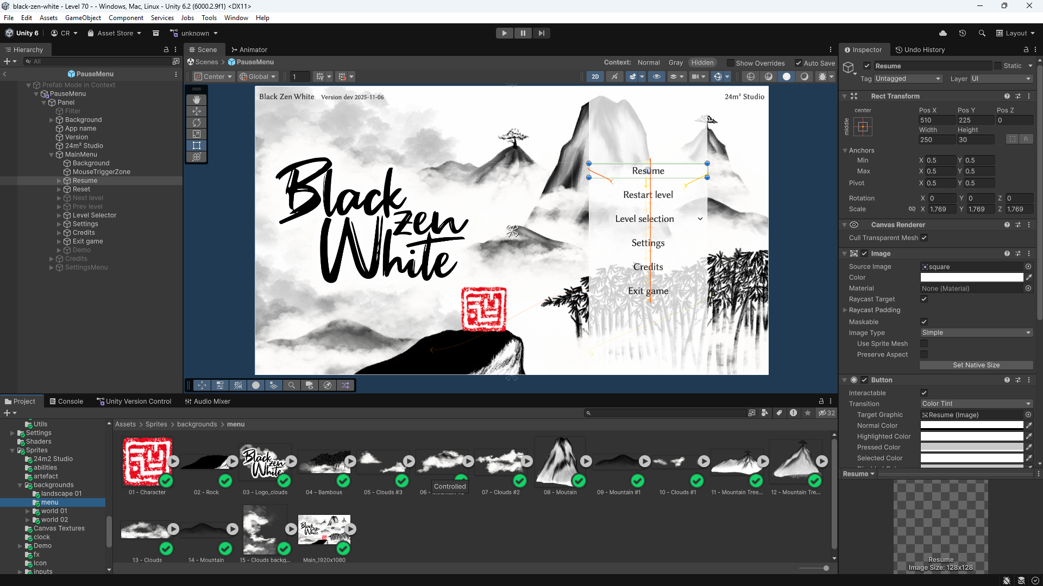
Task: Click the Play button
Action: click(x=504, y=33)
